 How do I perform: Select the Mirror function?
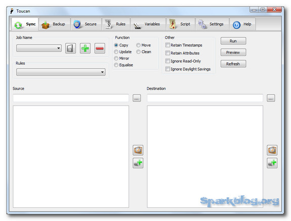pos(116,59)
